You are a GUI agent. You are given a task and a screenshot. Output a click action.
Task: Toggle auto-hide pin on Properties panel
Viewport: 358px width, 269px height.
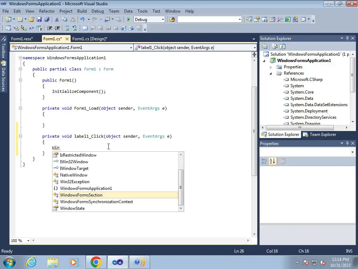point(347,143)
